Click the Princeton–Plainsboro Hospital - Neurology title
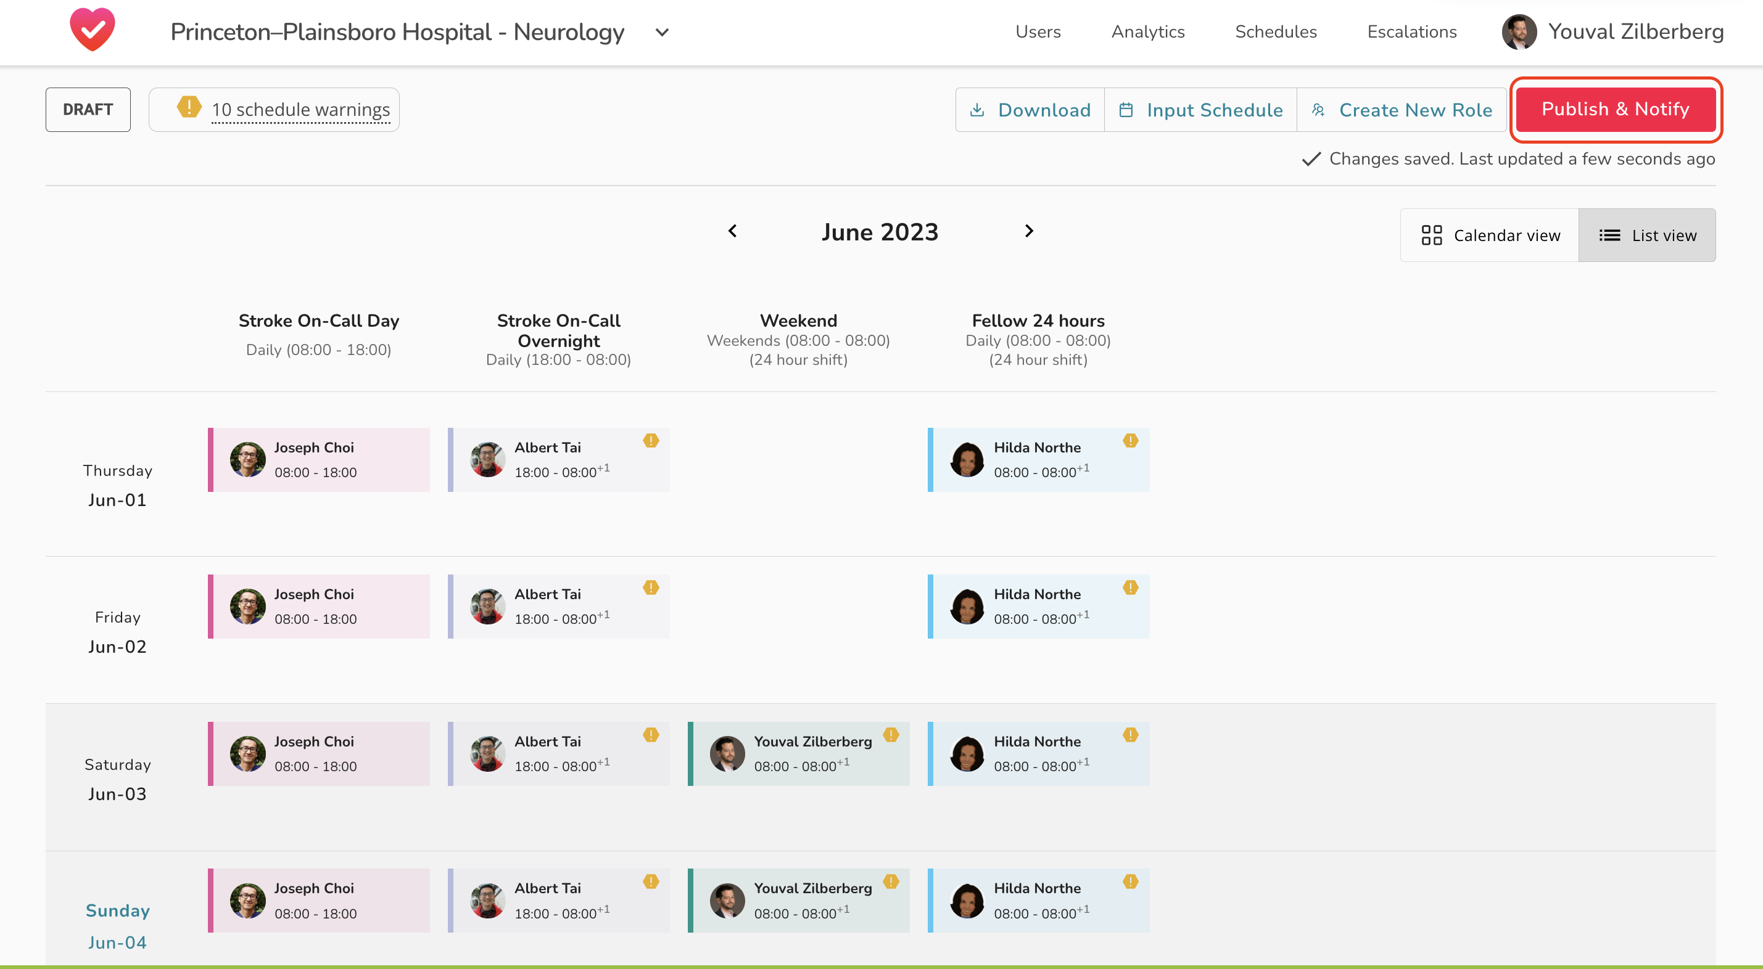The width and height of the screenshot is (1763, 969). [397, 32]
